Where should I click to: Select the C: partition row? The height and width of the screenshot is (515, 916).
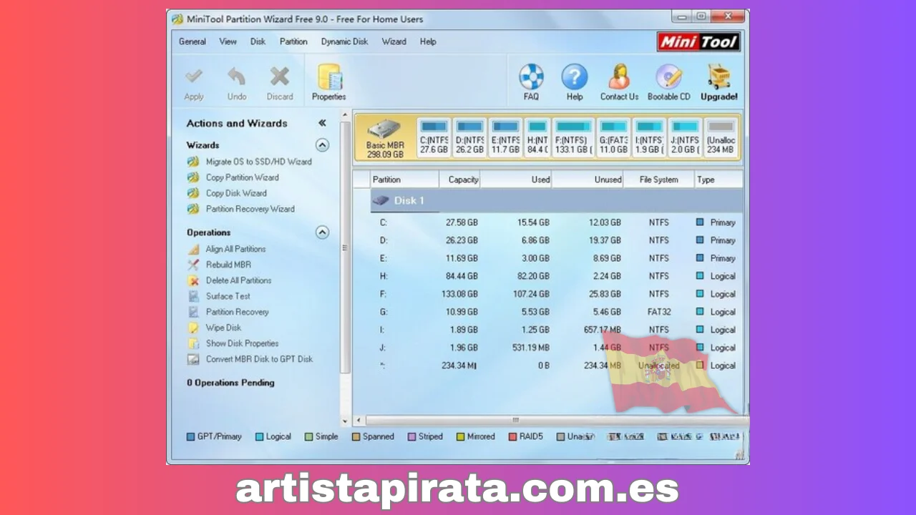click(557, 222)
